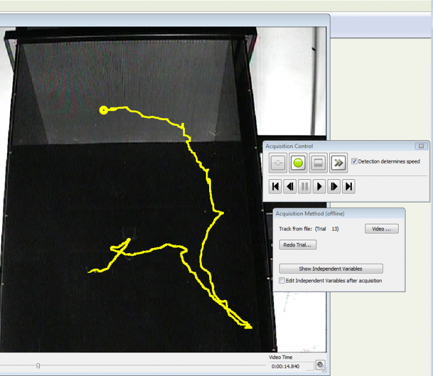The height and width of the screenshot is (376, 433).
Task: Step one frame backward in video
Action: coord(290,187)
